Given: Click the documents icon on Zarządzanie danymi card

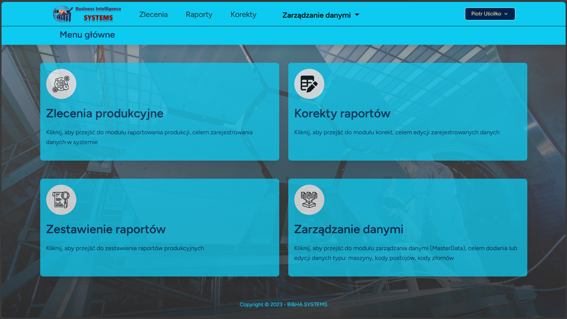Looking at the screenshot, I should 309,200.
